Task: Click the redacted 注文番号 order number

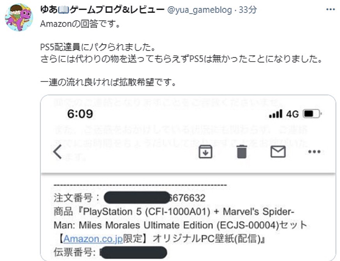Action: (154, 198)
